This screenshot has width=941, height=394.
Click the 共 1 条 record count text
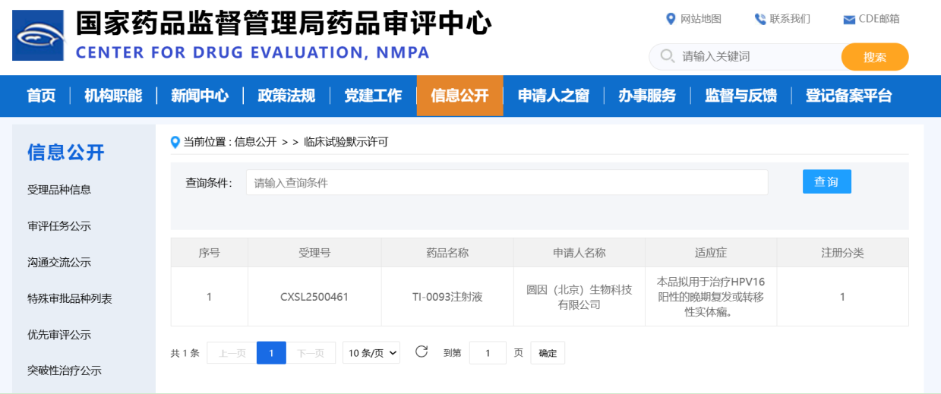[x=185, y=353]
